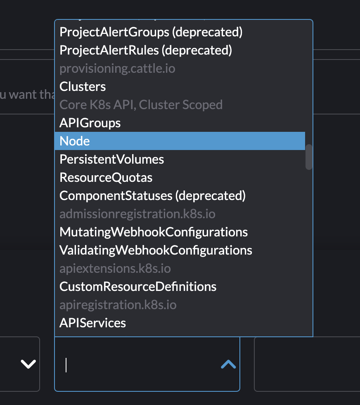Select Node from the resource list

tap(75, 141)
